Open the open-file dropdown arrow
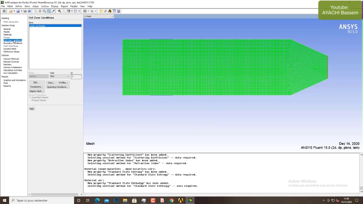This screenshot has height=204, width=363. (14, 11)
